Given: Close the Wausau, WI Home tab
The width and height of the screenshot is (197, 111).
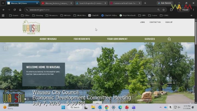Looking at the screenshot, I should coord(37,3).
